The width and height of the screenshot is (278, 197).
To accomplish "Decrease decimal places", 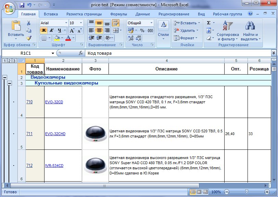I will pos(138,38).
